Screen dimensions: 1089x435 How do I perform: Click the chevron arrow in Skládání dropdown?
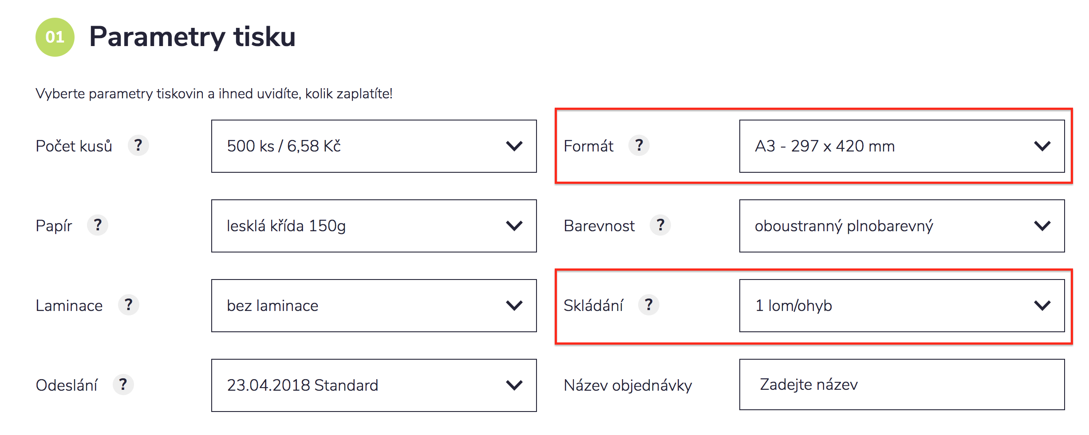pyautogui.click(x=1042, y=306)
